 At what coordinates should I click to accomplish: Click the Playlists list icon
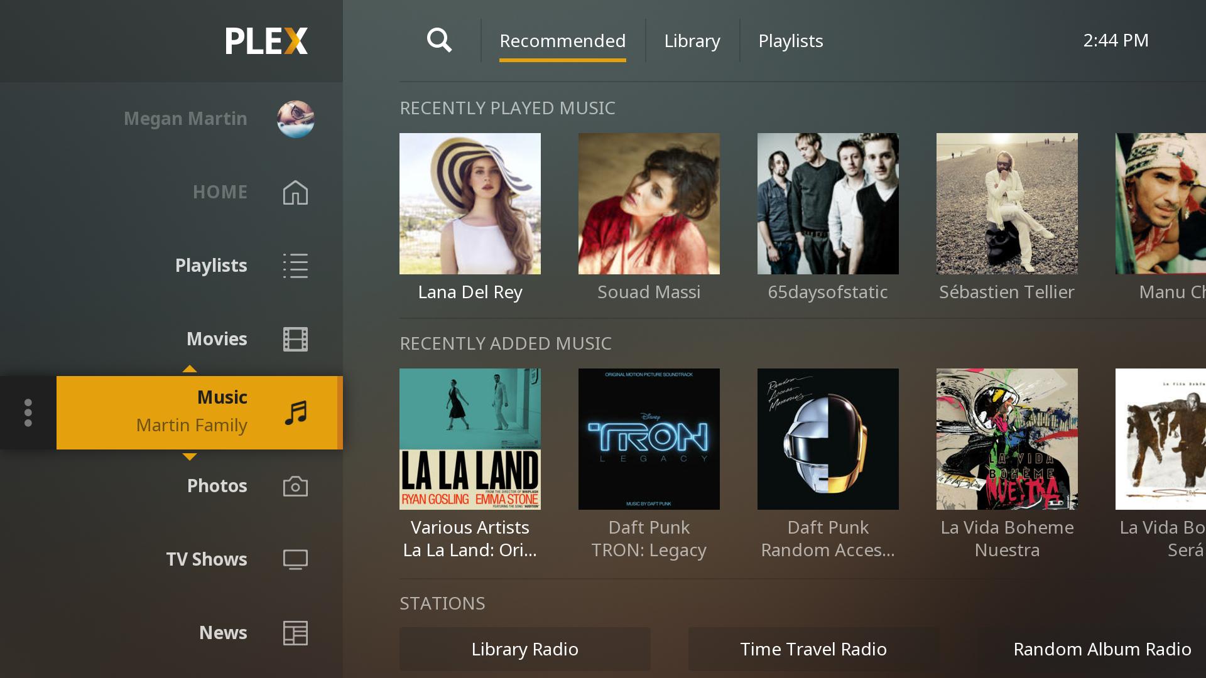tap(295, 265)
